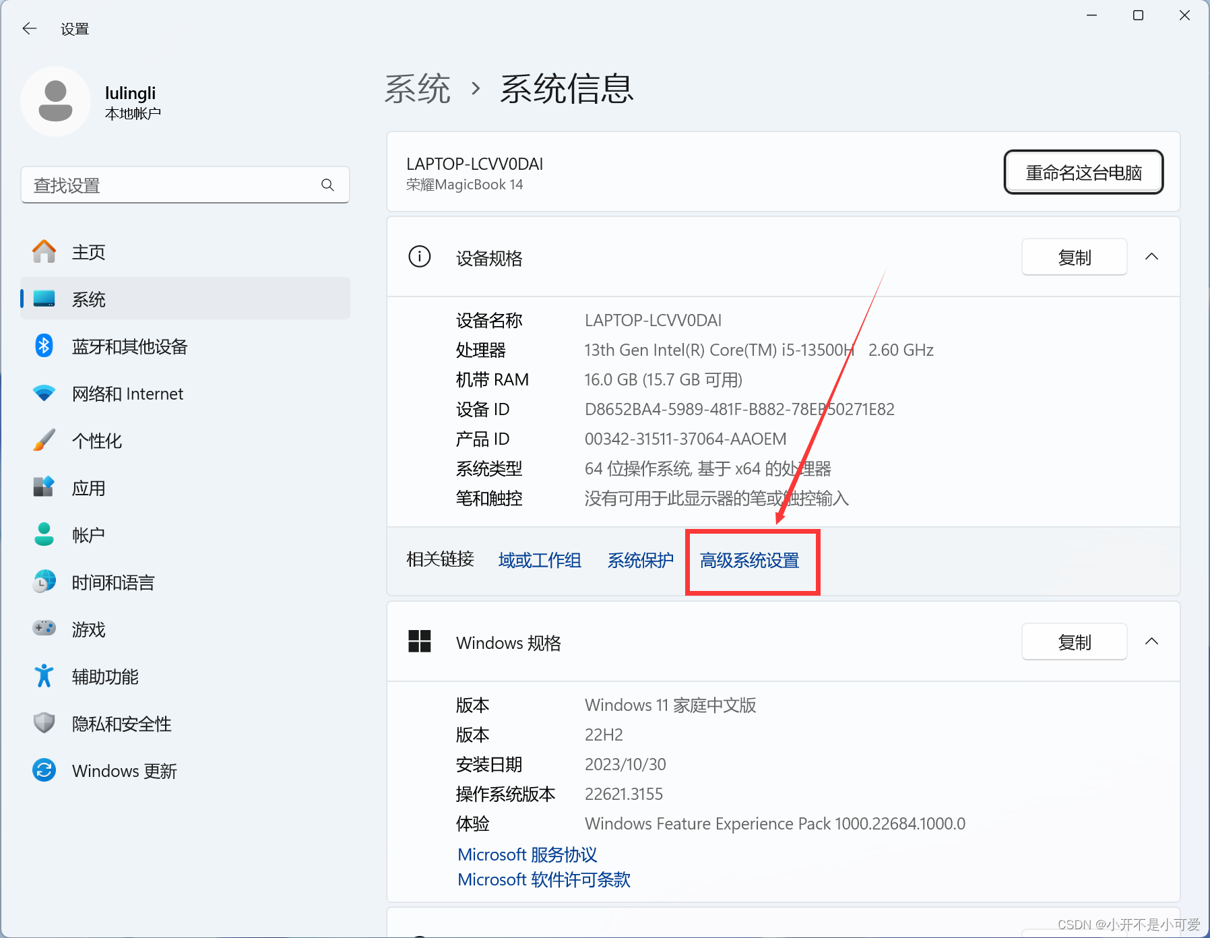Click 64 位操作系统 system type value
1210x938 pixels.
coord(707,468)
